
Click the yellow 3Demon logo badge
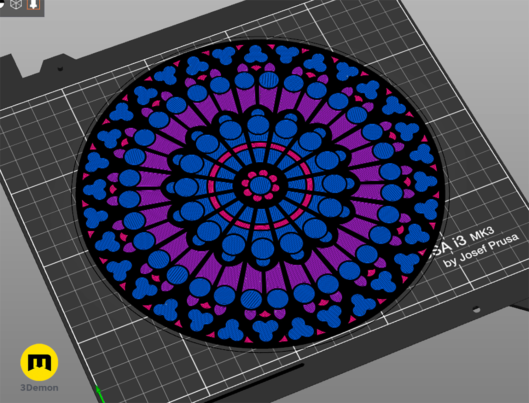pyautogui.click(x=39, y=362)
